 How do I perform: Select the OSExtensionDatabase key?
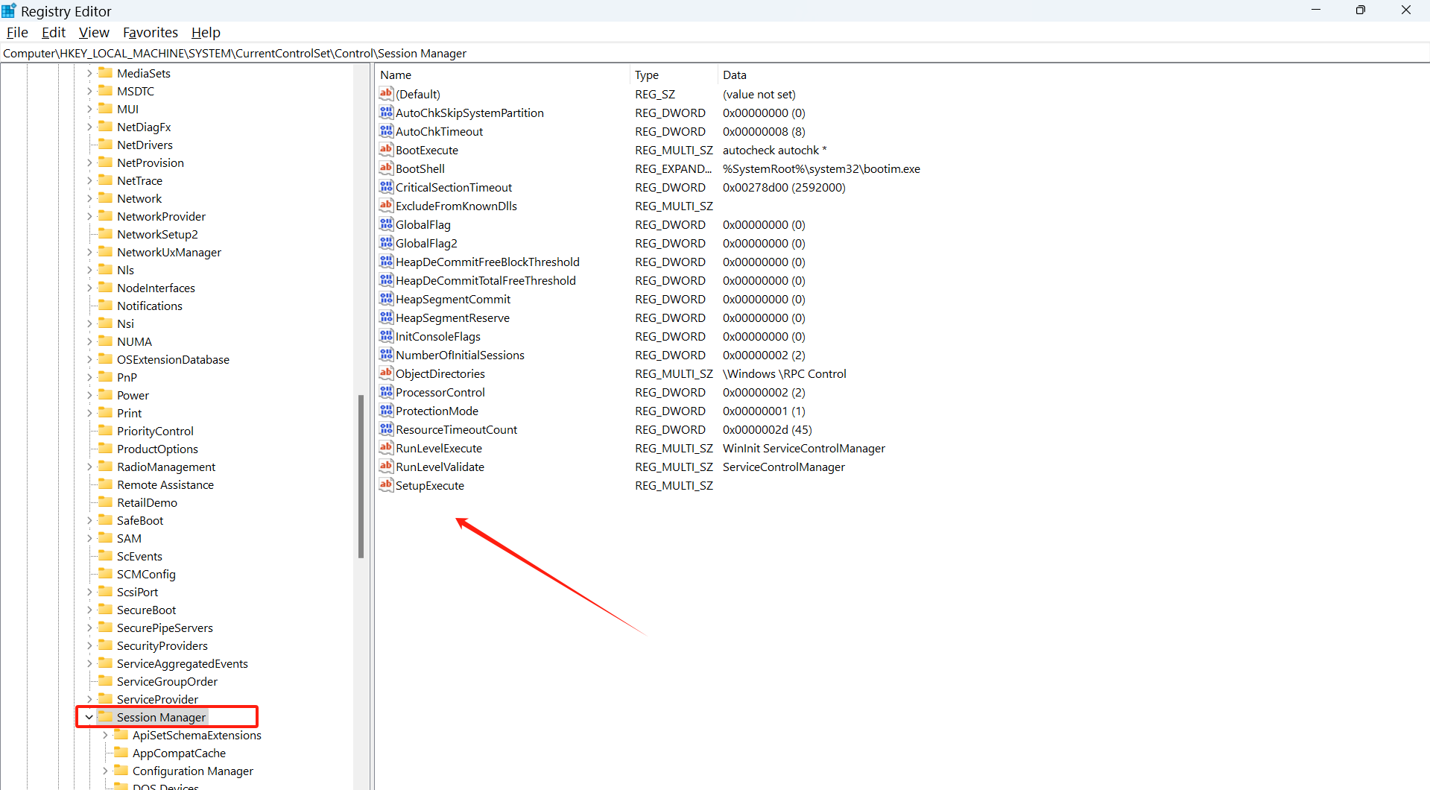[x=173, y=359]
